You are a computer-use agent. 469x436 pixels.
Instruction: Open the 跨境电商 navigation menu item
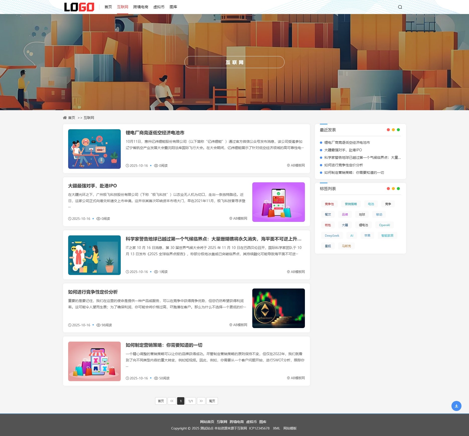(141, 7)
